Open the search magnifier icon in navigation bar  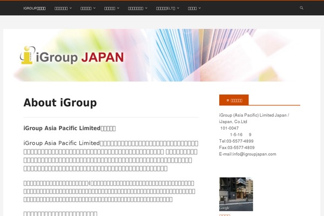(301, 8)
